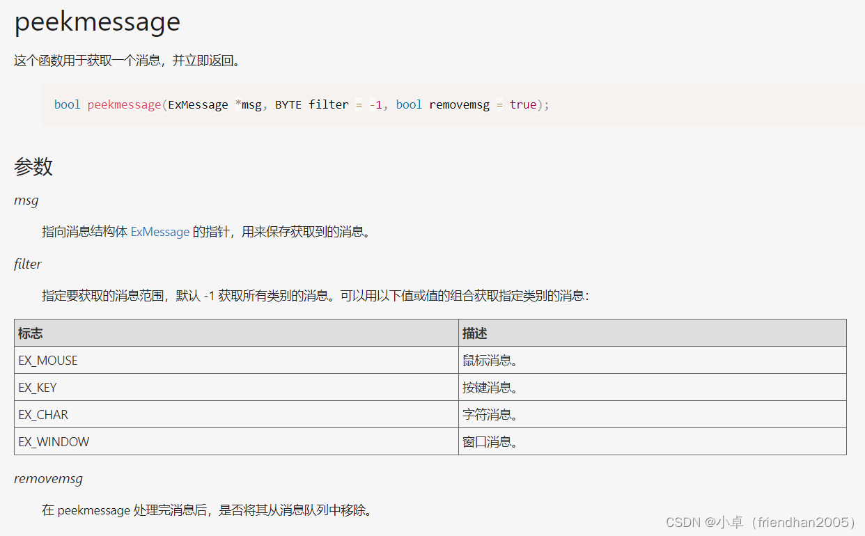Viewport: 865px width, 536px height.
Task: Select the peekmessage function name in code
Action: point(124,104)
